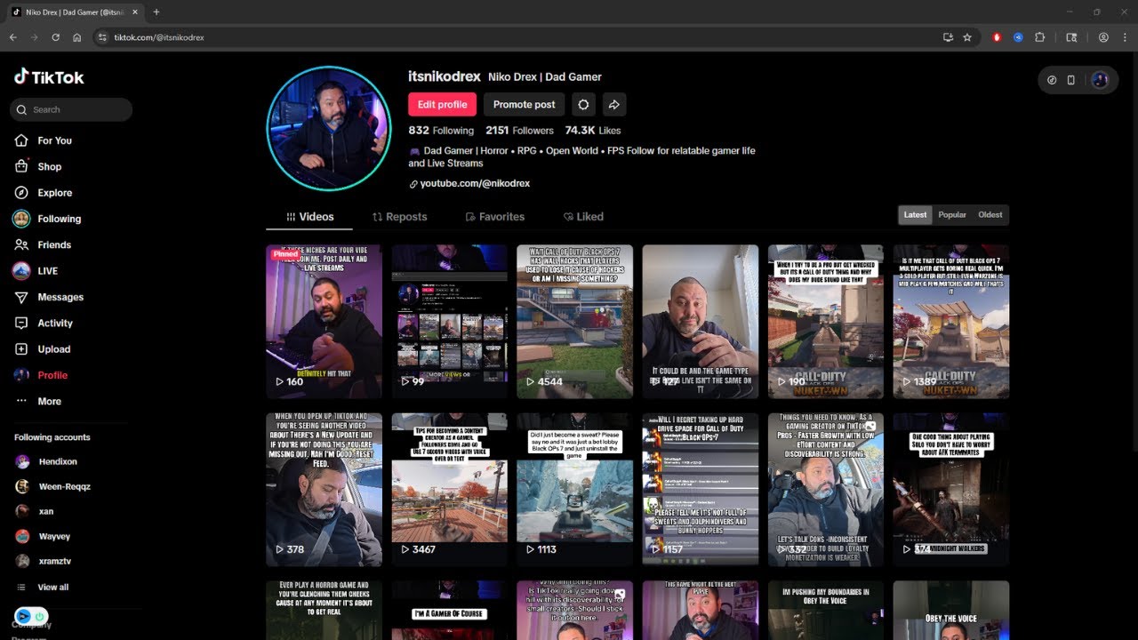Click into the TikTok Search field
Screen dimensions: 1138x640
click(71, 109)
